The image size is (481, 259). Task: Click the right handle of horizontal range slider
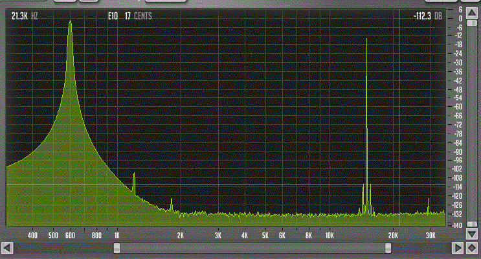point(388,248)
